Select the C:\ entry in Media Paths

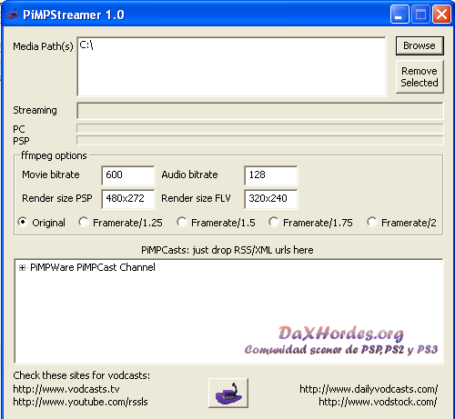pyautogui.click(x=86, y=45)
